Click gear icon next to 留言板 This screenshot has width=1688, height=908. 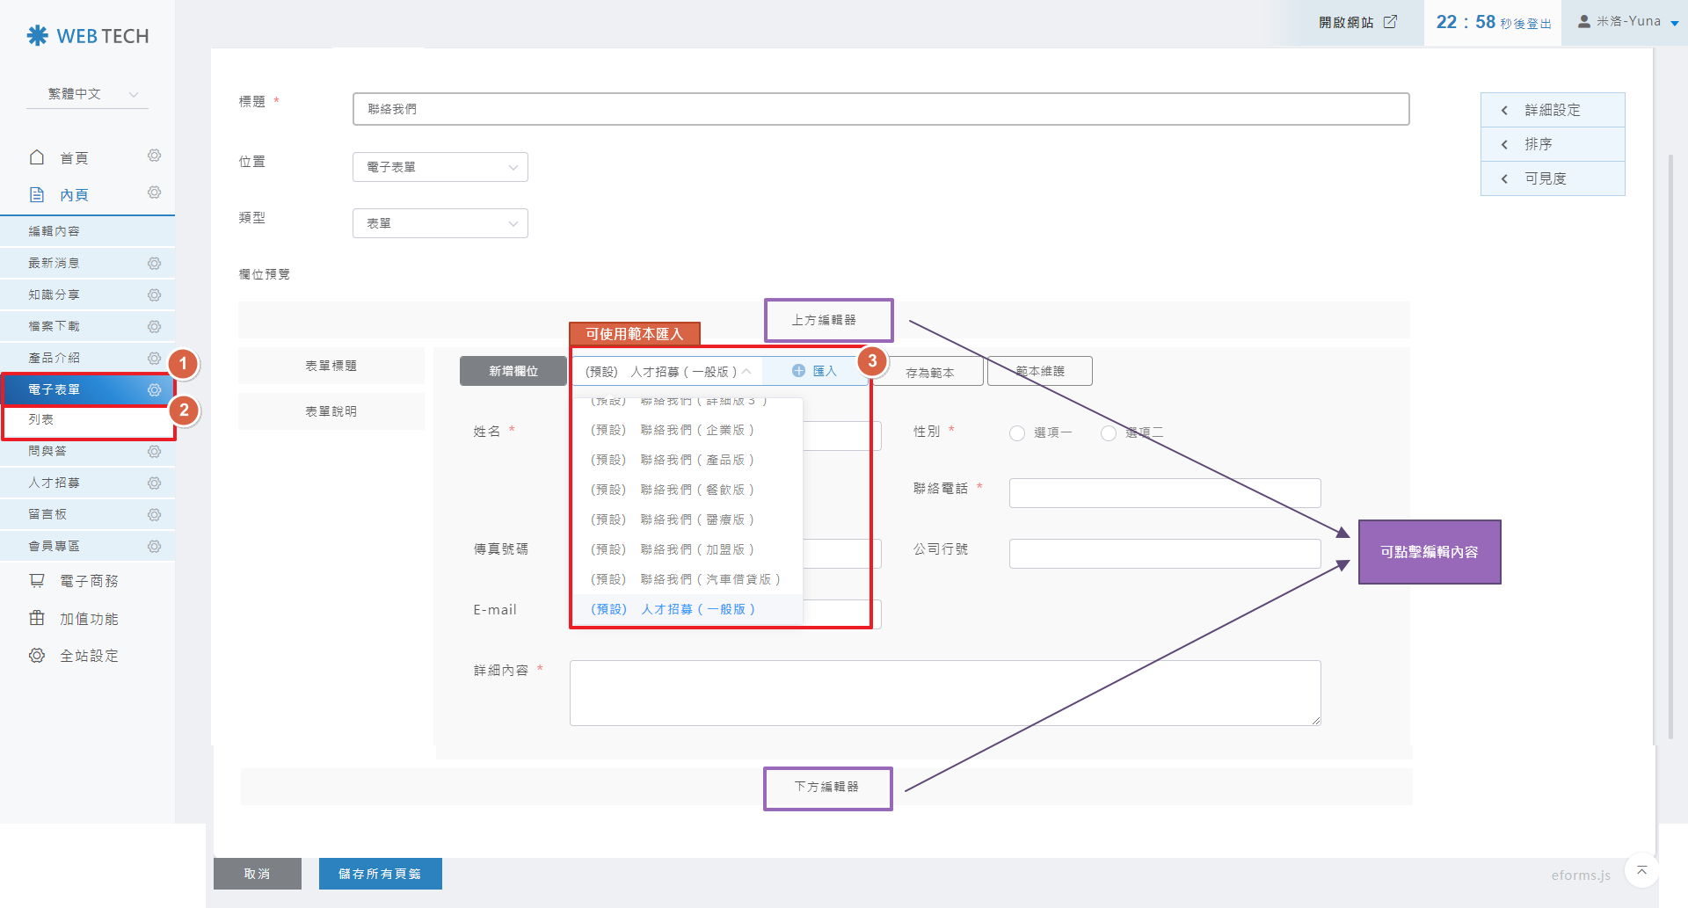pos(154,515)
